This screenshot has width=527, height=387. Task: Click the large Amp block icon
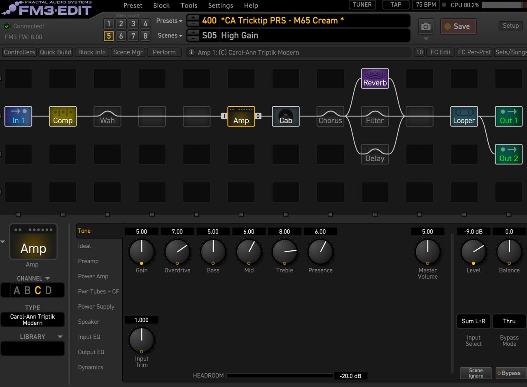33,242
